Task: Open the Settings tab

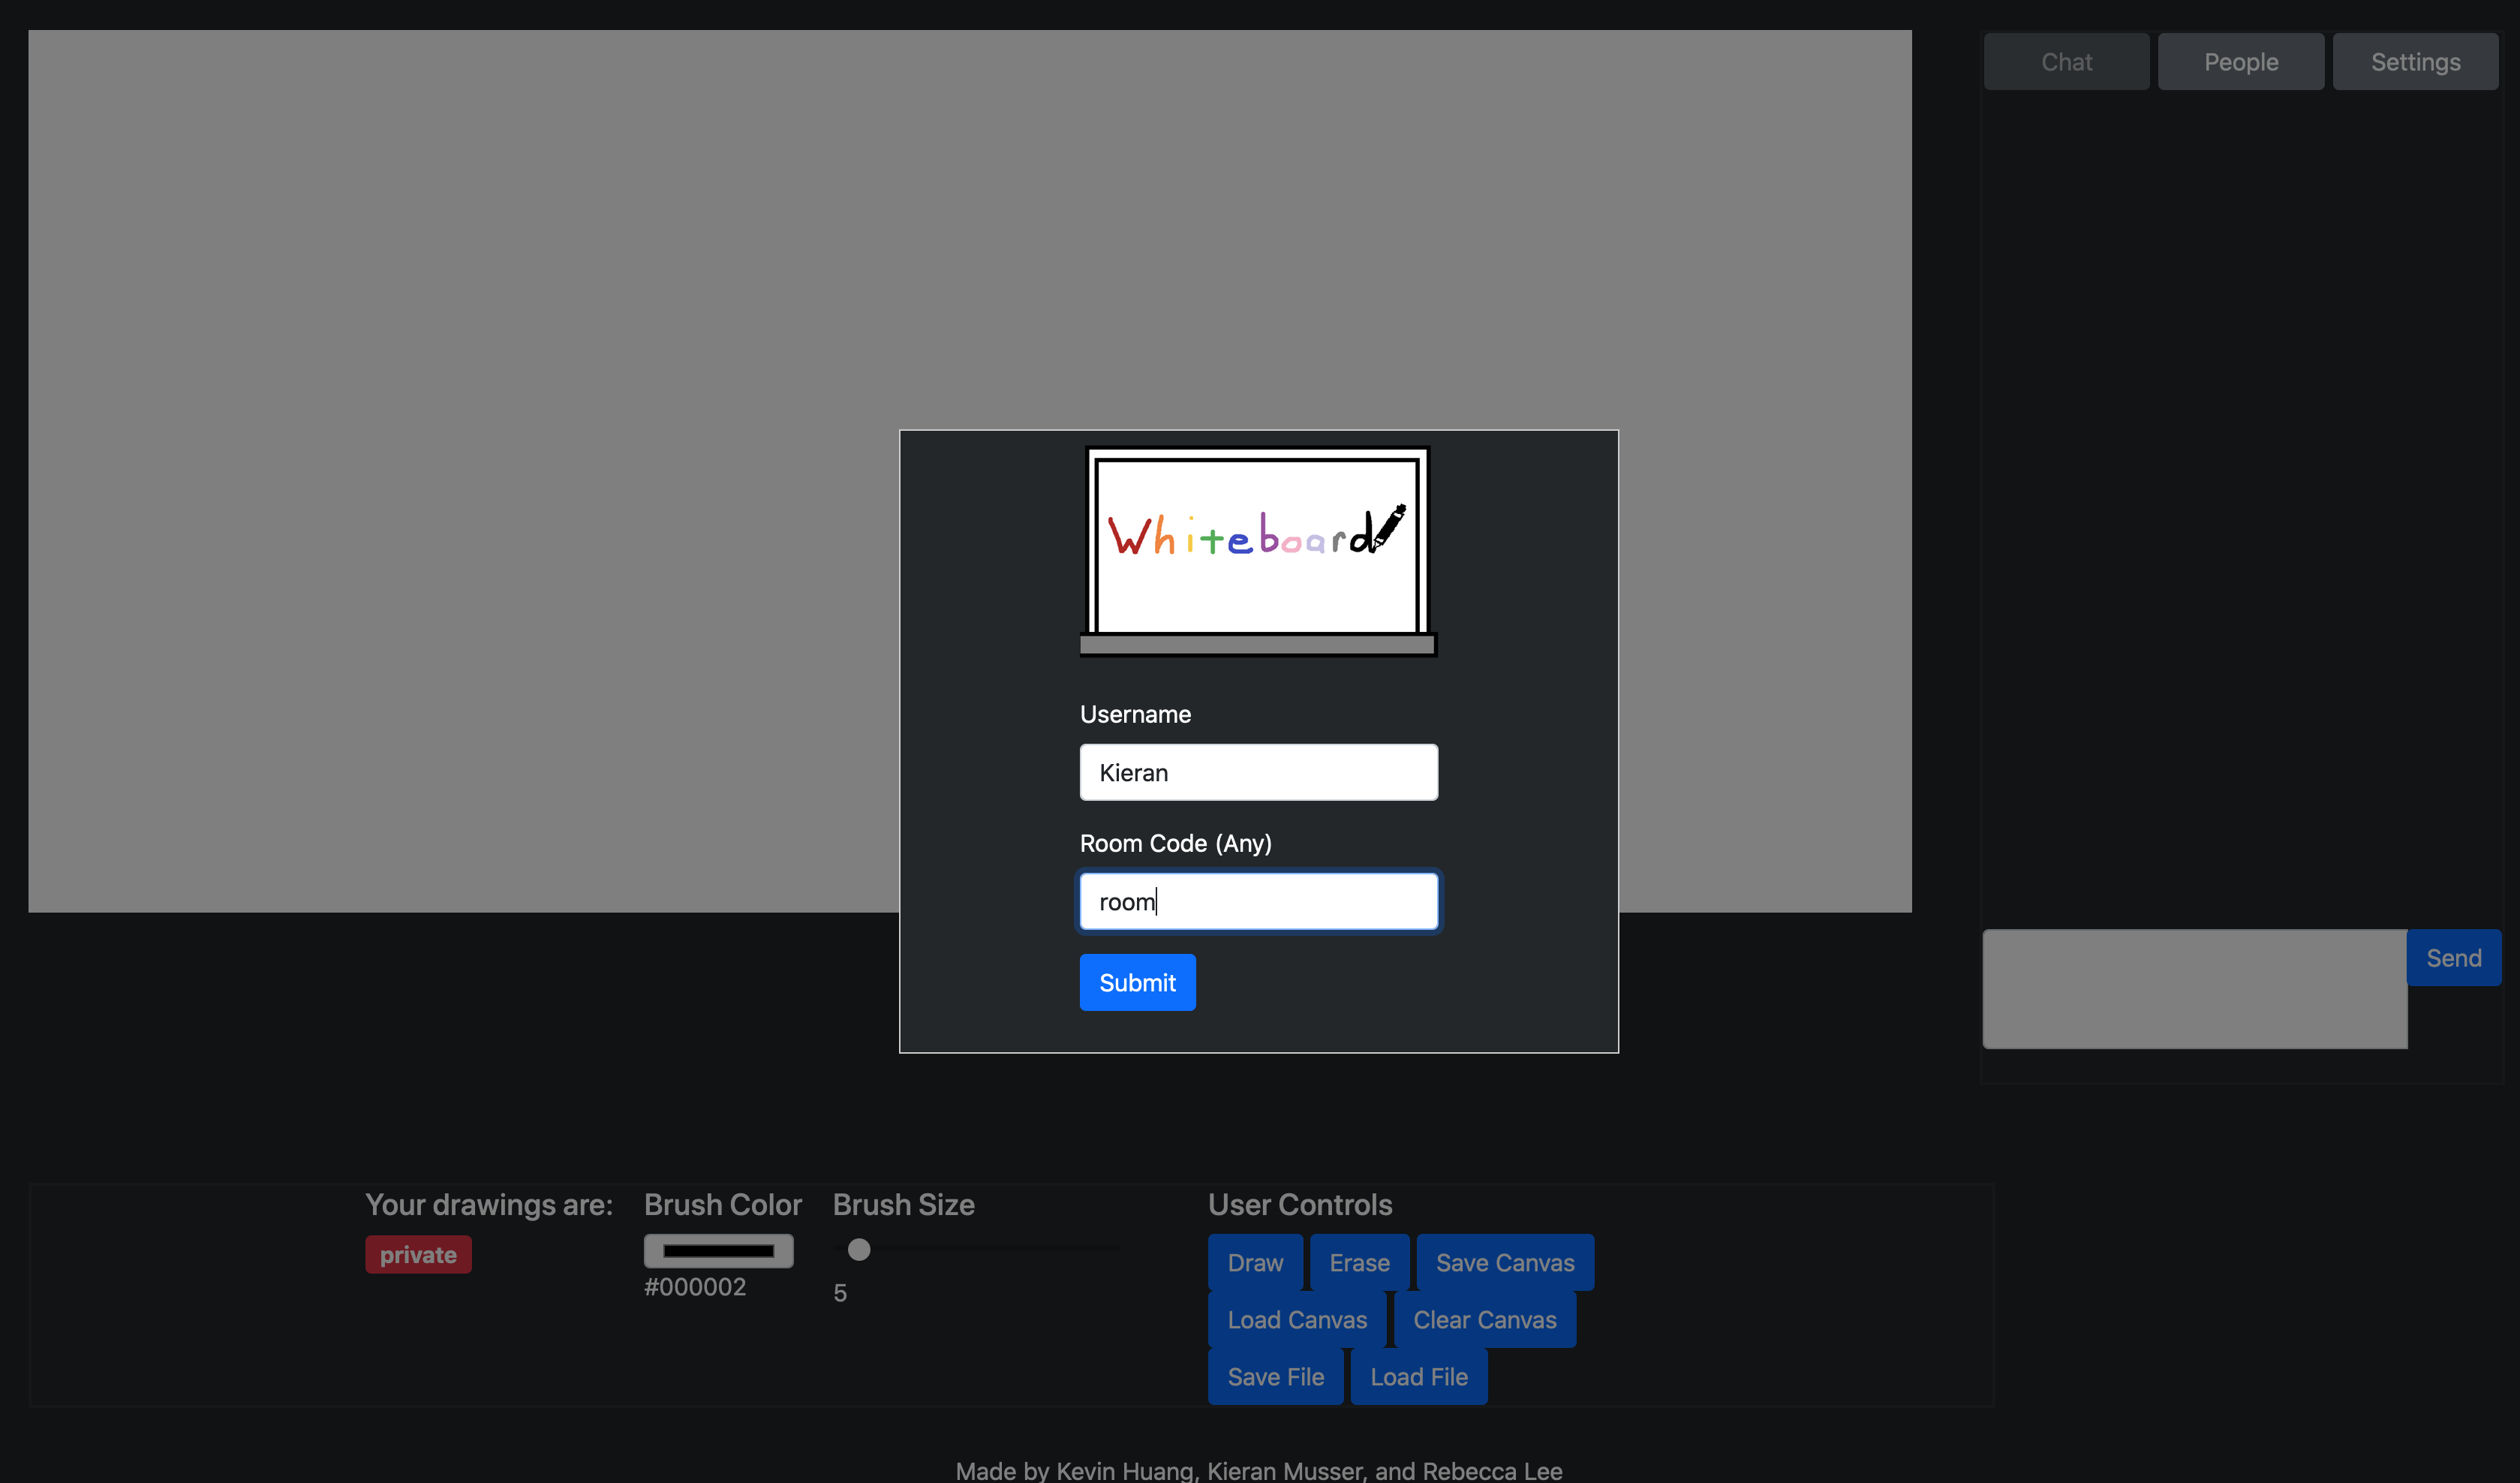Action: pyautogui.click(x=2414, y=62)
